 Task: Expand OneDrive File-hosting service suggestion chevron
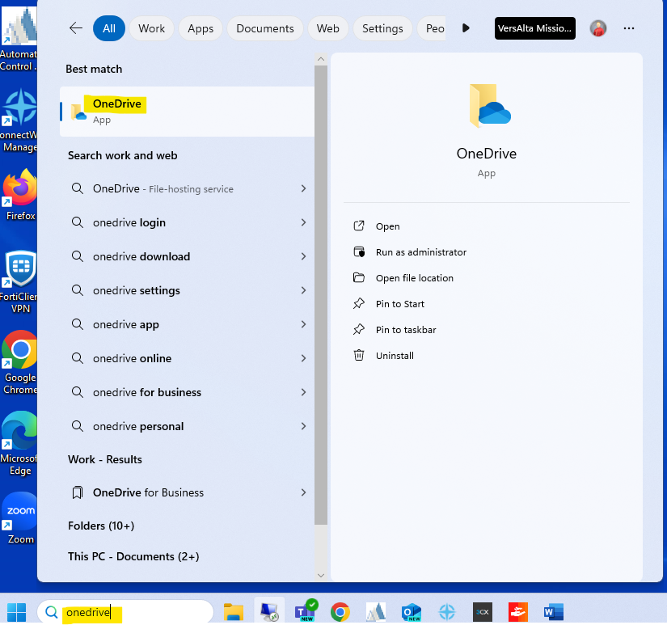(303, 188)
